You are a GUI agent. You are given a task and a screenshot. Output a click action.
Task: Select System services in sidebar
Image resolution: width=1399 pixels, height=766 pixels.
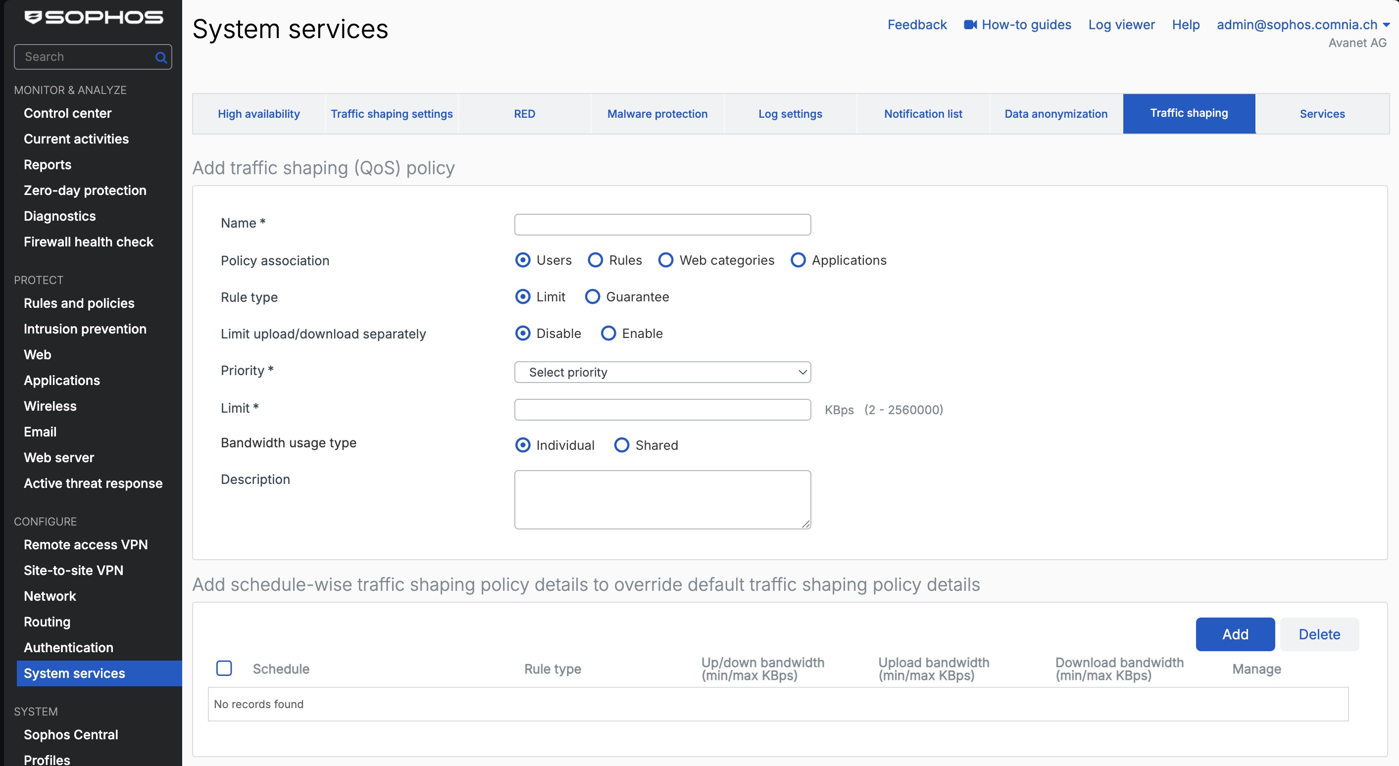point(100,673)
